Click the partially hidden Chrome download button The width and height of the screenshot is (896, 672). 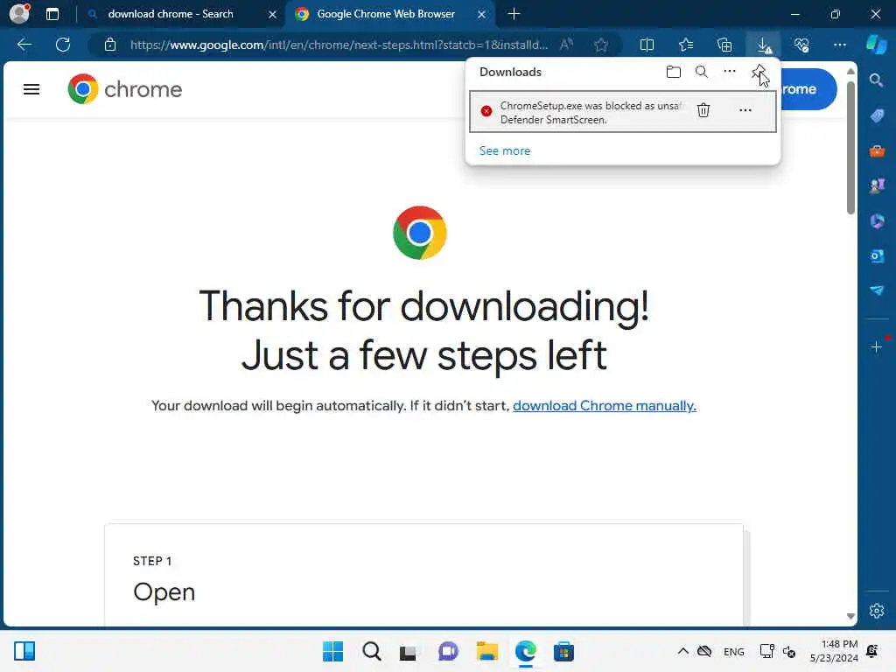coord(808,89)
